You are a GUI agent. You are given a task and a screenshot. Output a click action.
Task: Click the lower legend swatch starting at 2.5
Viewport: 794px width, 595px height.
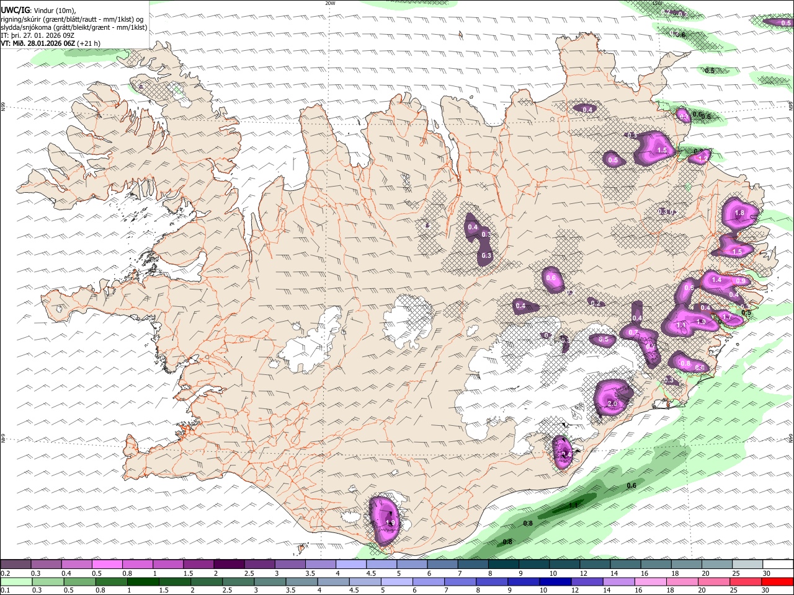pyautogui.click(x=238, y=582)
